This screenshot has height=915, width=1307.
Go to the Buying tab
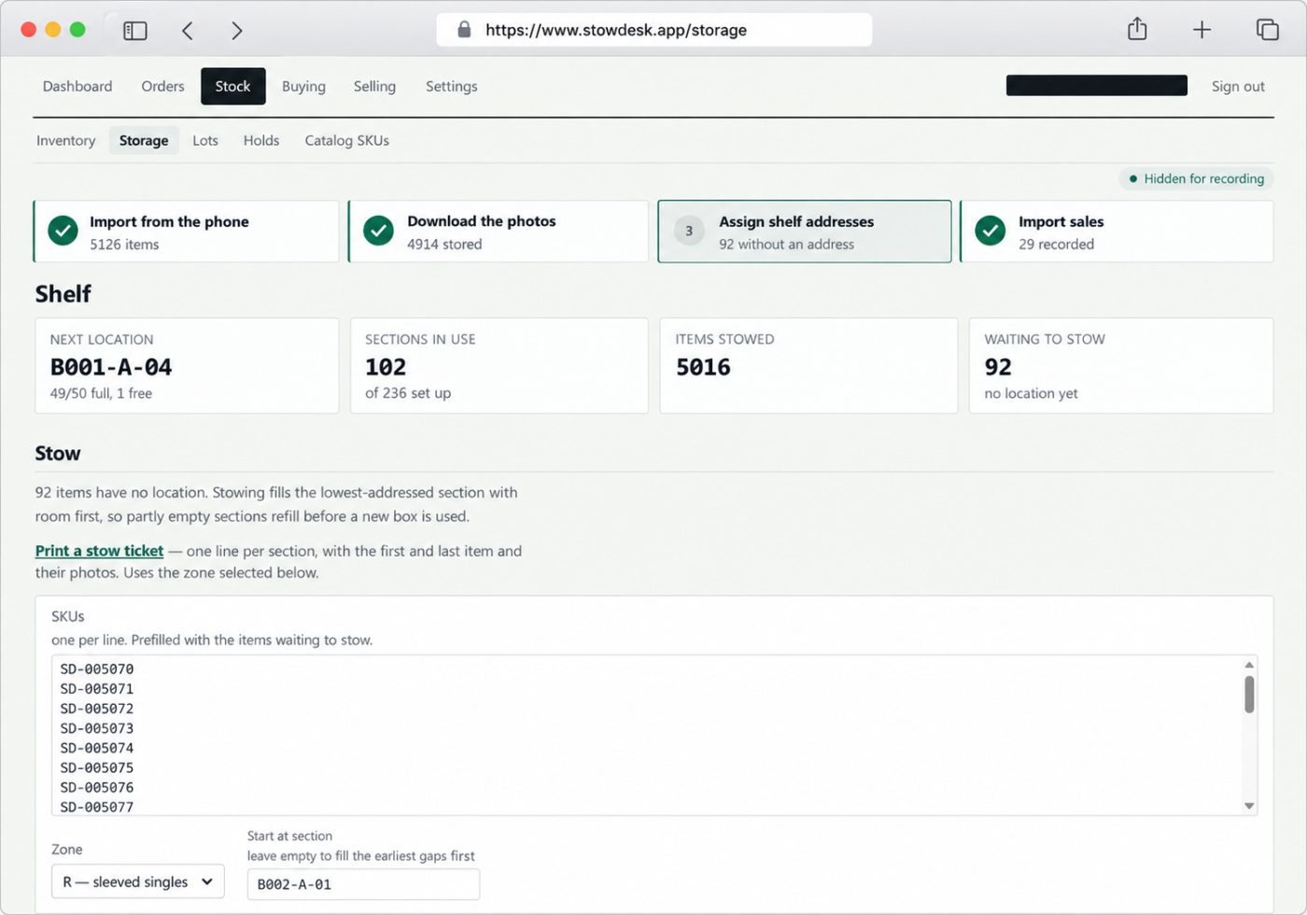[303, 86]
